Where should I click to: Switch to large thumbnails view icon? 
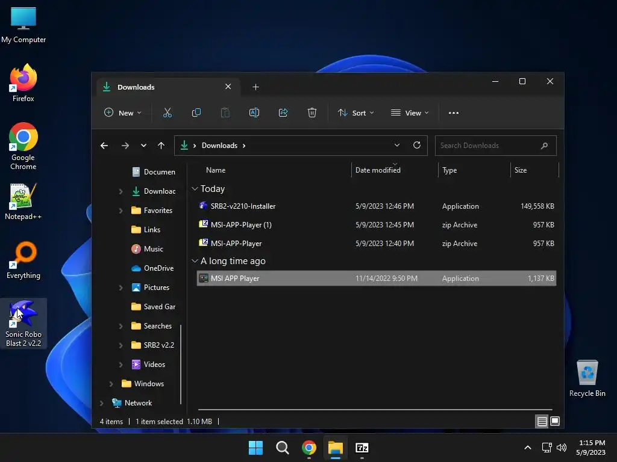(x=555, y=422)
